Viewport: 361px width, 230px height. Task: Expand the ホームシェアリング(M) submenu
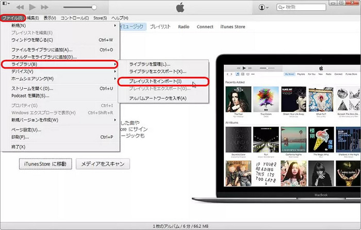60,79
